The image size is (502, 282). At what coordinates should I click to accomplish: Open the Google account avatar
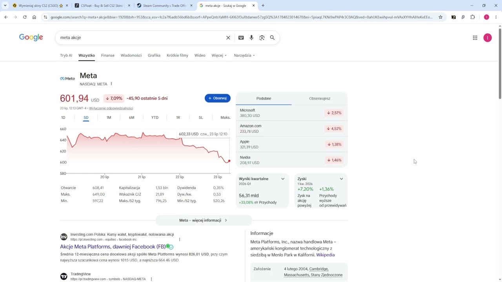click(x=487, y=38)
